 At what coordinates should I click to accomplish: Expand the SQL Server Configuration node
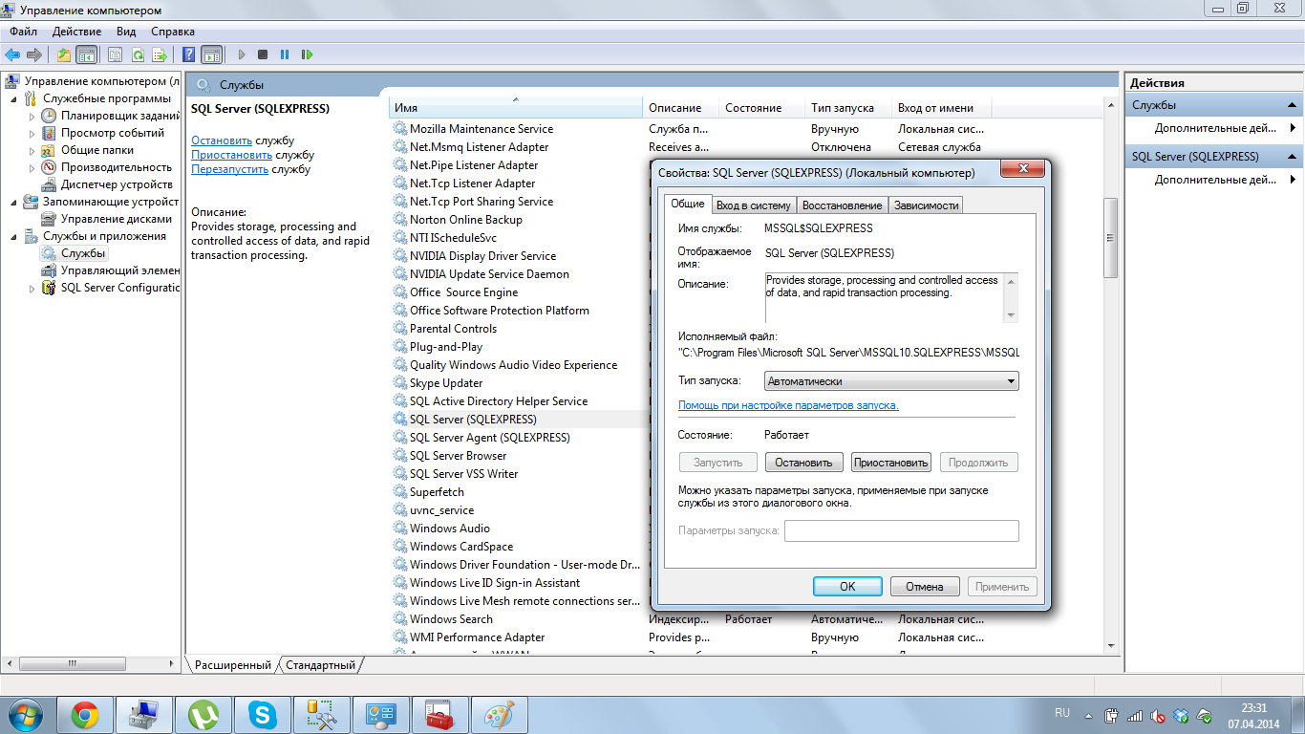32,288
